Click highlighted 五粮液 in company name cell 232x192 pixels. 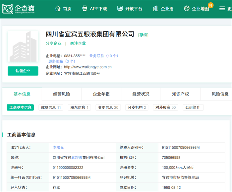77,158
